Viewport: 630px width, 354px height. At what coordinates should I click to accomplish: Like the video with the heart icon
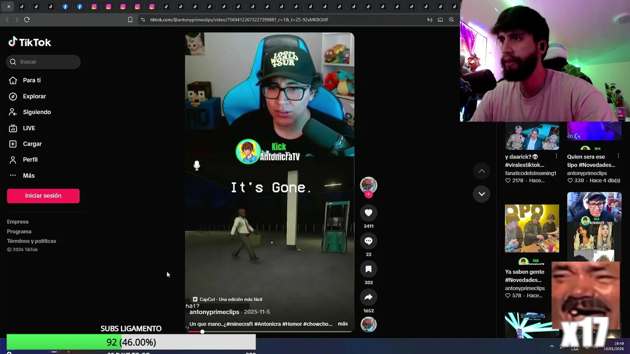tap(368, 212)
